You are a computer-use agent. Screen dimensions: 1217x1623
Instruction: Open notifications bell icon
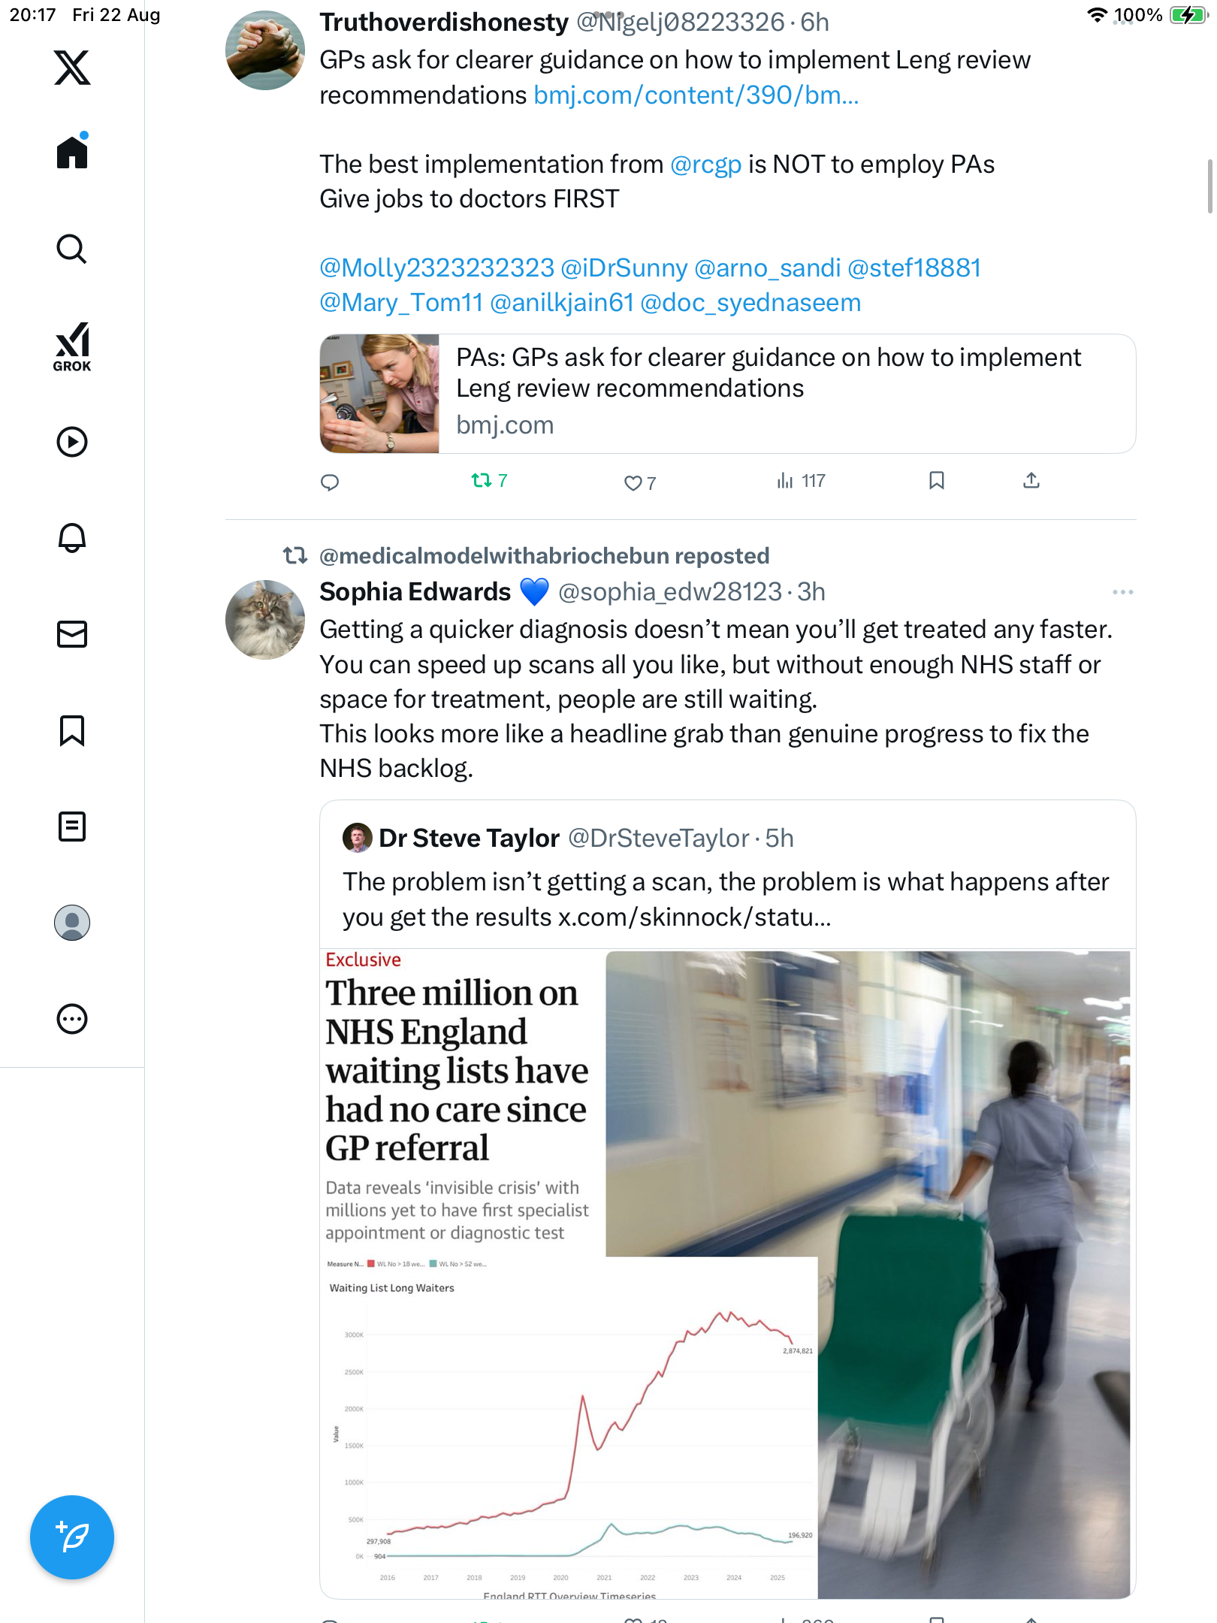72,538
